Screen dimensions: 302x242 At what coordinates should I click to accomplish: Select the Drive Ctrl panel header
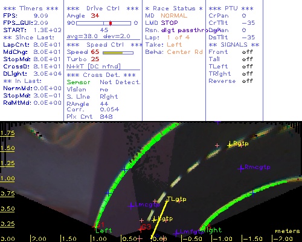tap(103, 8)
